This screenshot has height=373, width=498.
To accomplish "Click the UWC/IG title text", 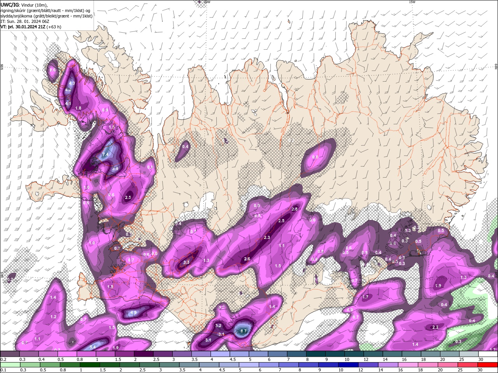I will tap(10, 4).
